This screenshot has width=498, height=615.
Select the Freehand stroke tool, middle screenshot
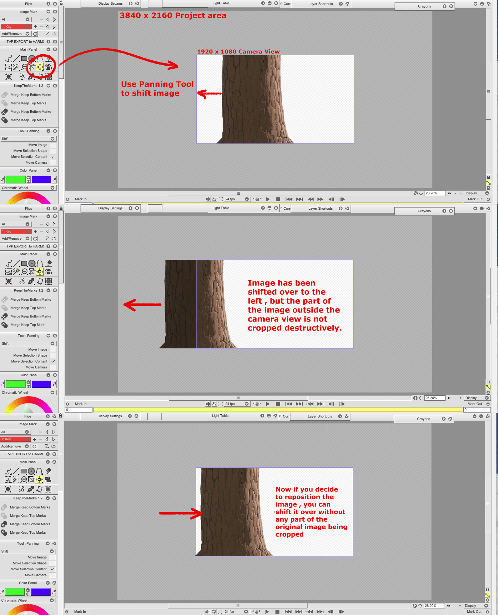click(x=9, y=263)
